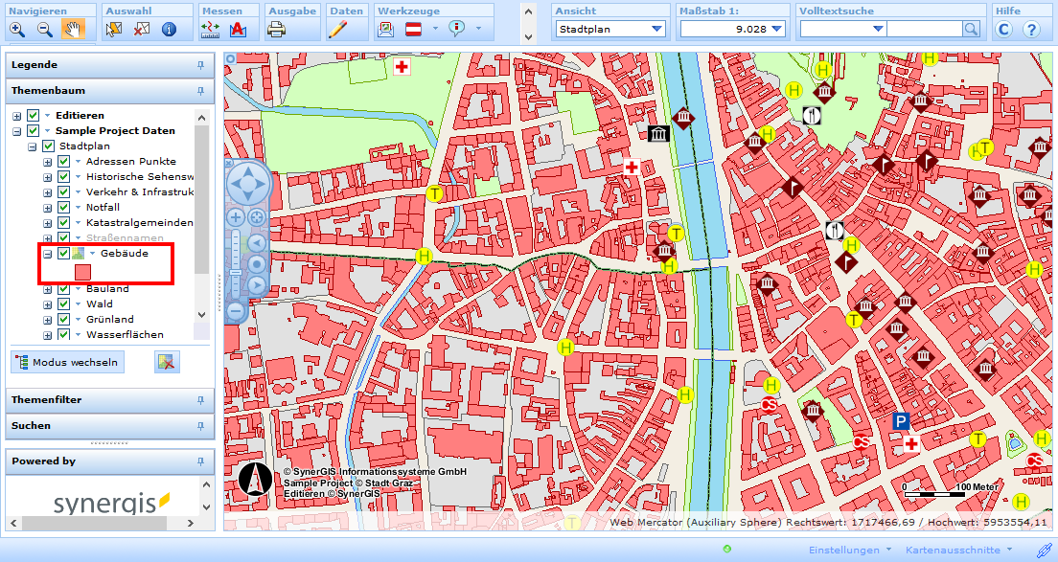Screen dimensions: 1058x562
Task: Click the Volltextsuche search magnifier
Action: coord(971,29)
